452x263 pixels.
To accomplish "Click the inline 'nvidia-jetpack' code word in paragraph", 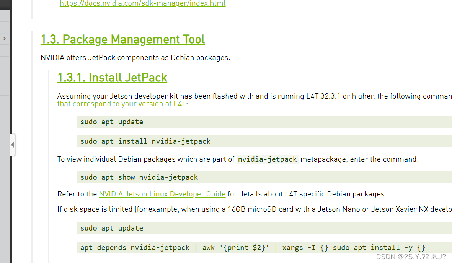I will pyautogui.click(x=267, y=159).
